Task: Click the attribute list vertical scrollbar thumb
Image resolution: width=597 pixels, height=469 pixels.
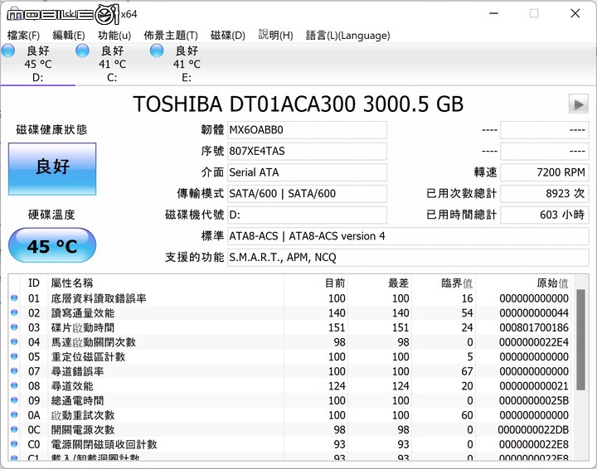Action: [580, 340]
